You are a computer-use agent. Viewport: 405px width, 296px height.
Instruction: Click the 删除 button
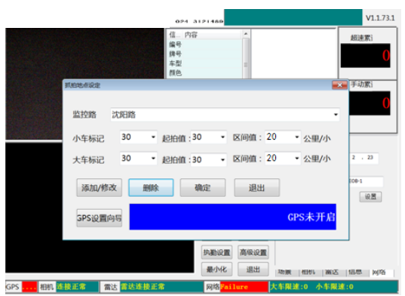[151, 188]
